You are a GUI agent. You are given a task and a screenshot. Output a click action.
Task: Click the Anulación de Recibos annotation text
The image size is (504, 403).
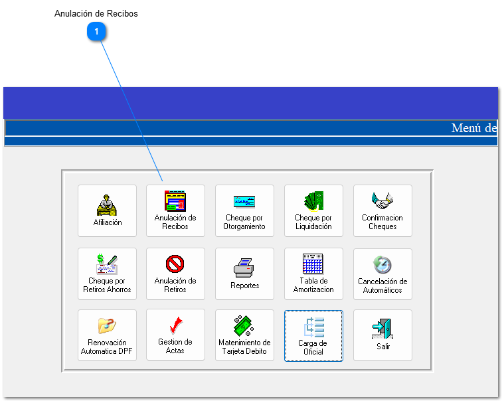coord(96,13)
